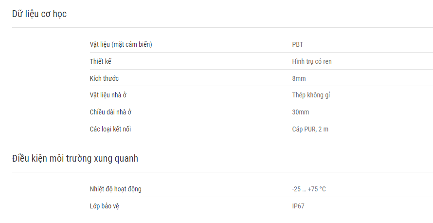Select the 'Chiều dài nhà ở' label
The width and height of the screenshot is (433, 223).
pos(110,112)
